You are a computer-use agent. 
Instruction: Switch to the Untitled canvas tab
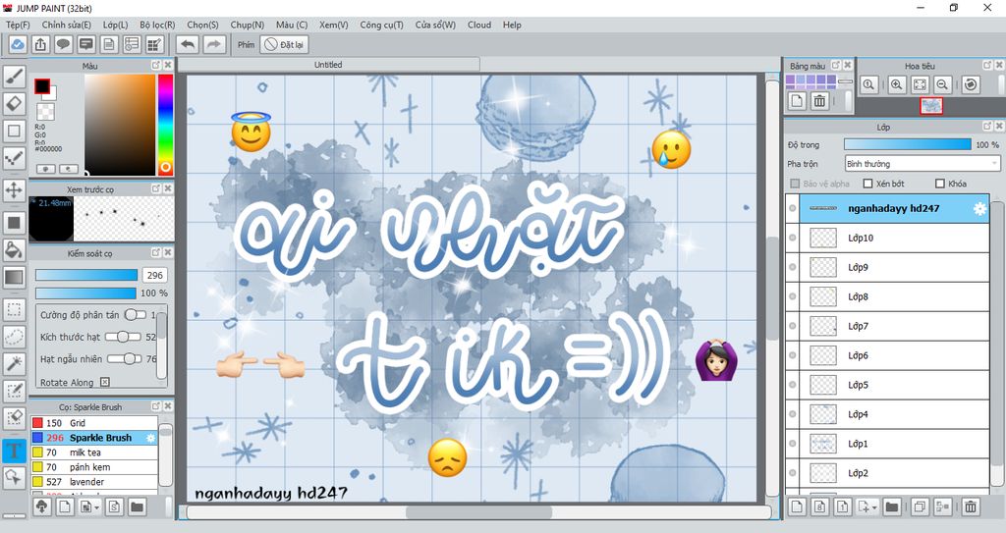(x=328, y=65)
